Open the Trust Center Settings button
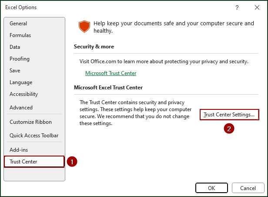This screenshot has height=197, width=268. (x=229, y=115)
